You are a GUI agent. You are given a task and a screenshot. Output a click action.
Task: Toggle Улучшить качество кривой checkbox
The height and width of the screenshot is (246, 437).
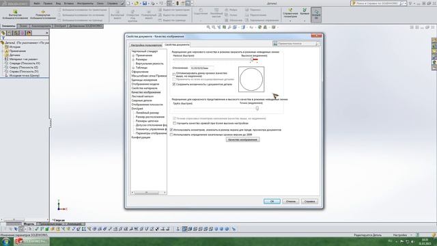(x=175, y=123)
